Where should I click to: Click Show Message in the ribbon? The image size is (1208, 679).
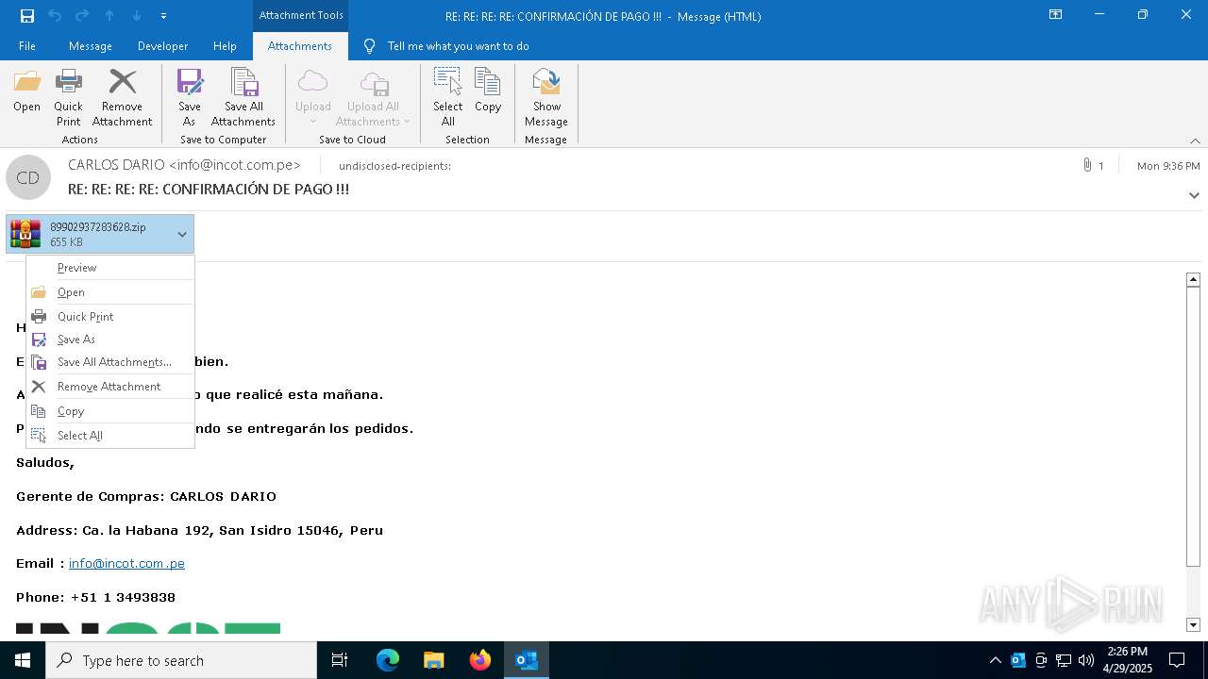tap(546, 98)
